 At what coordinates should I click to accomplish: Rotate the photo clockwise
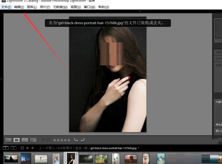tap(83, 140)
